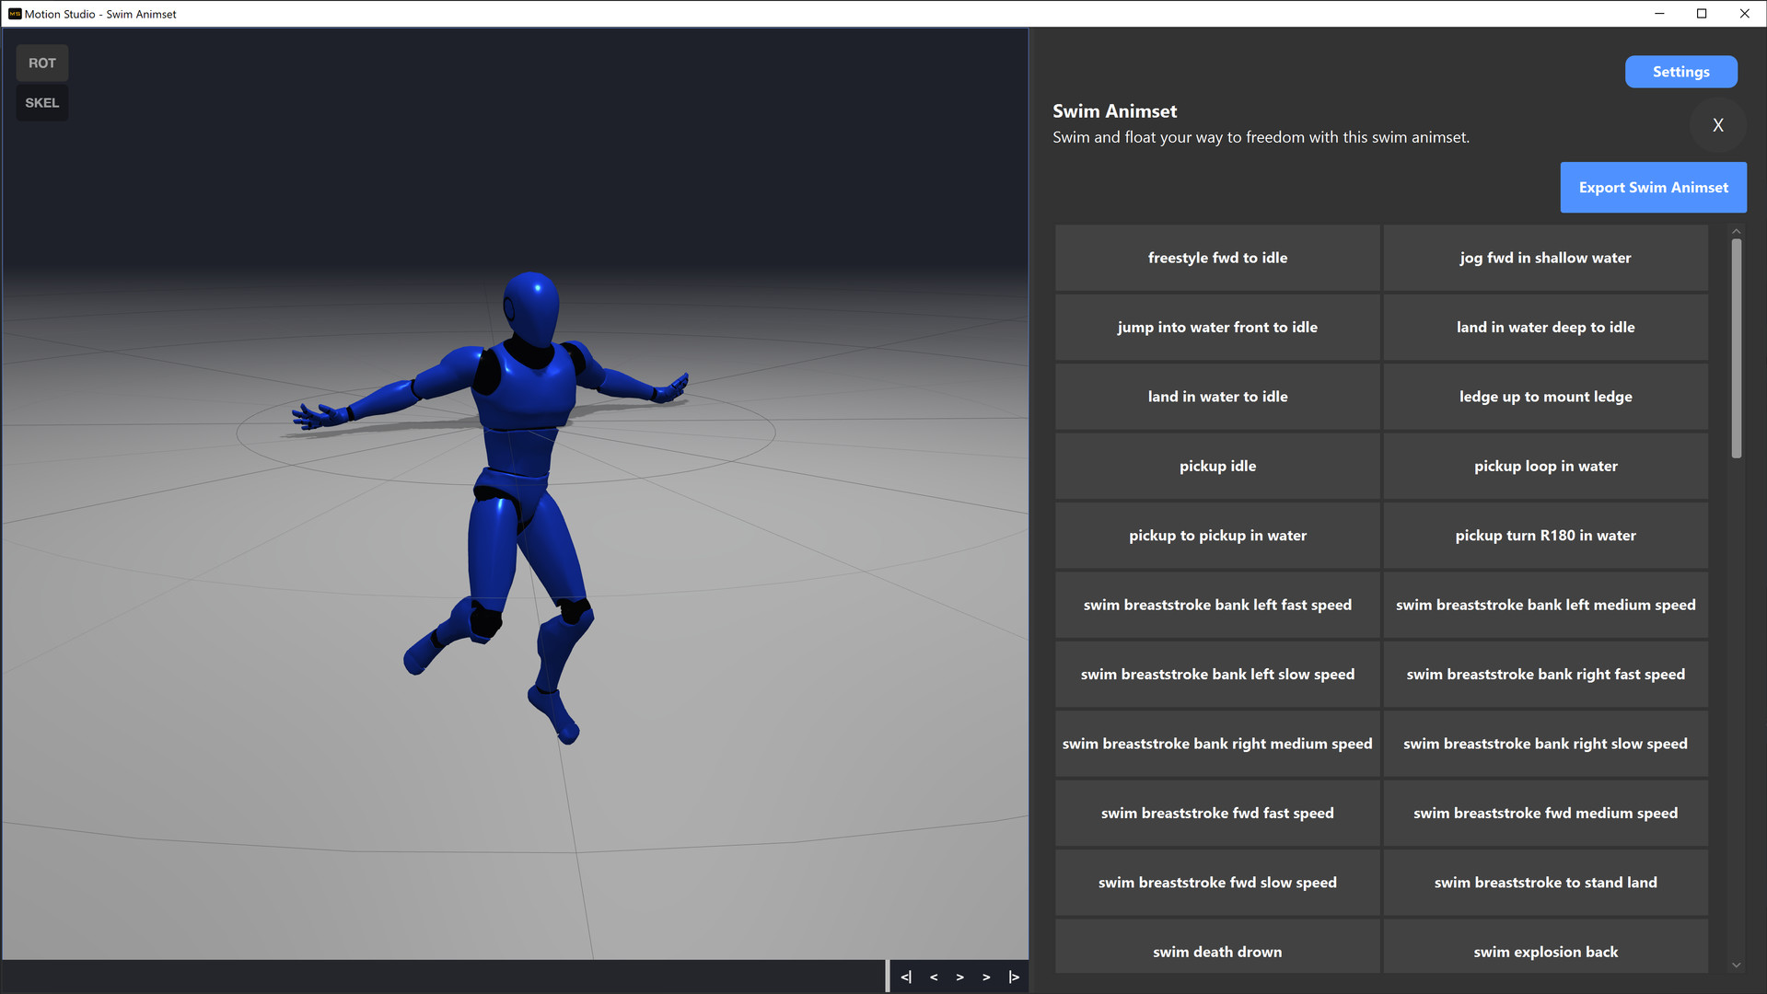Click Export Swim Animset
Image resolution: width=1767 pixels, height=994 pixels.
[1653, 187]
